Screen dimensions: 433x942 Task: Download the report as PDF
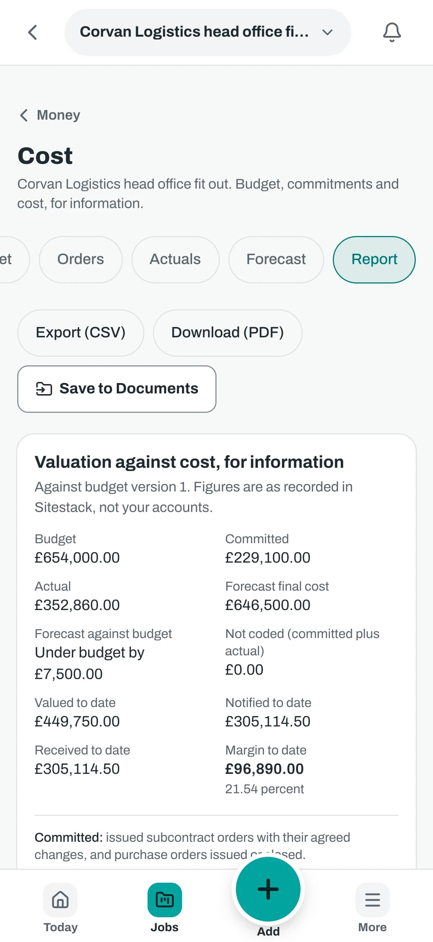(227, 332)
